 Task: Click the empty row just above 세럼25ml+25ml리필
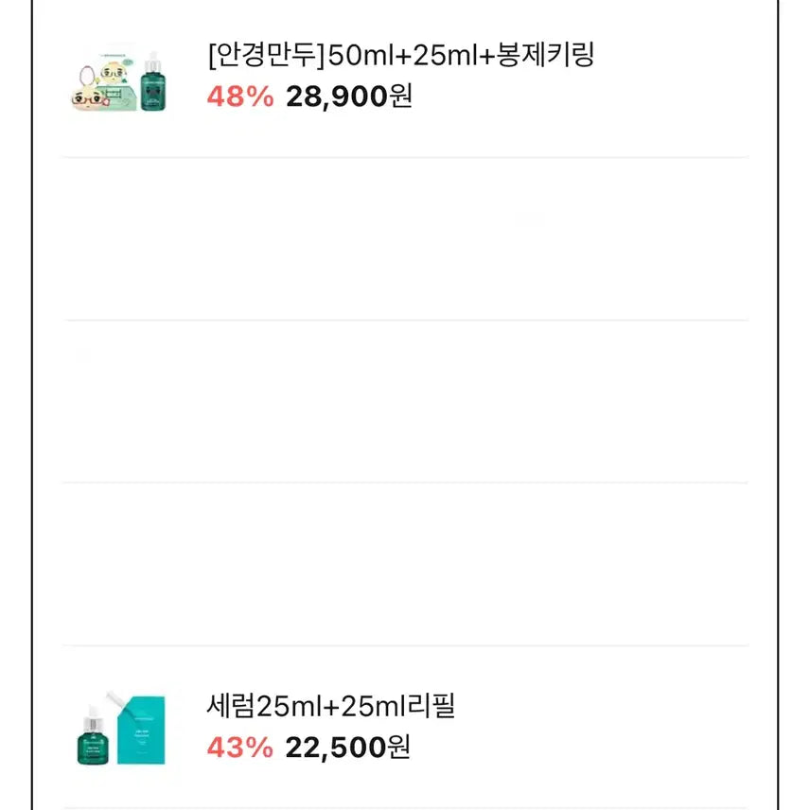coord(405,564)
